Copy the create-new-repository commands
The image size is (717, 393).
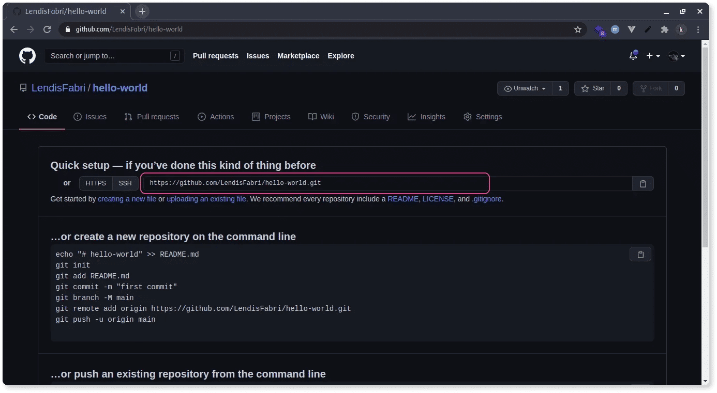[640, 254]
